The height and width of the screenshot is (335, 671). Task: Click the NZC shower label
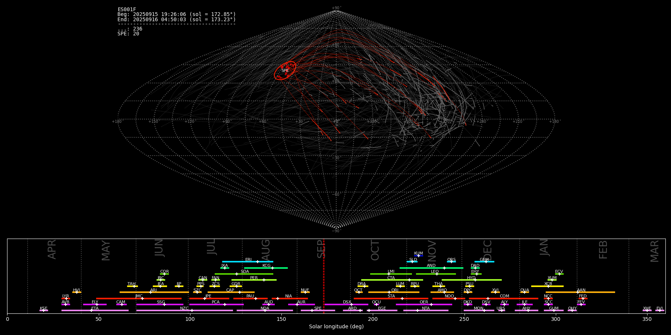pos(185,309)
